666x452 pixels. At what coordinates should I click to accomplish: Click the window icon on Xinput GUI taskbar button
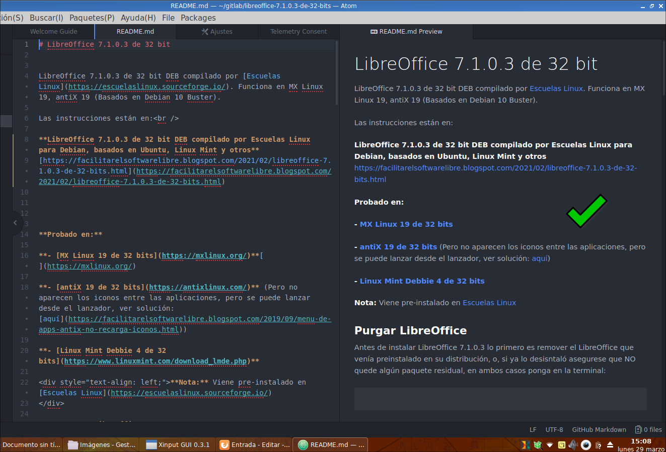151,445
